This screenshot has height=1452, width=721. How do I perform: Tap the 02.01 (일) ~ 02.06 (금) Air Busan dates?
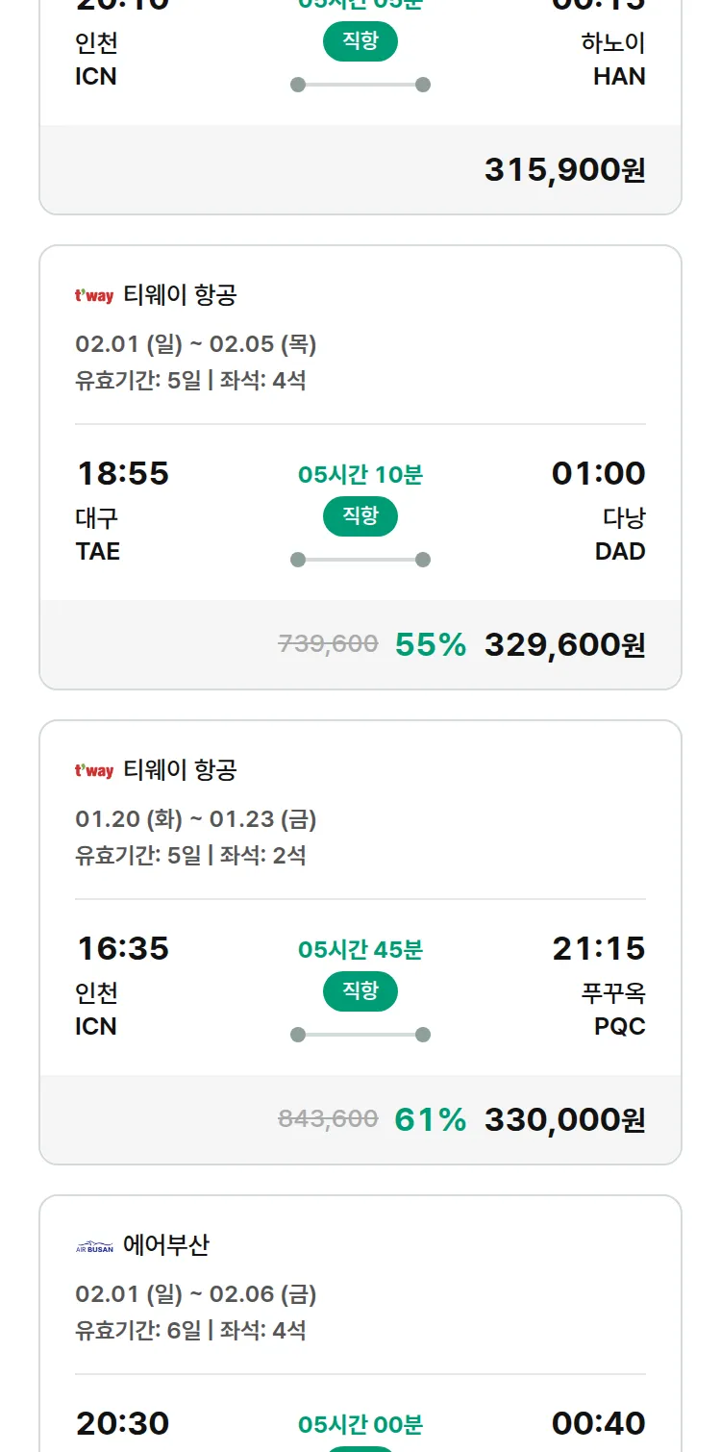[x=196, y=1294]
